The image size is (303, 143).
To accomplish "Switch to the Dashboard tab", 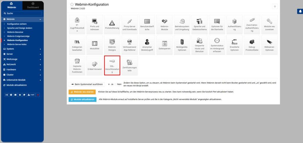I will pyautogui.click(x=33, y=6).
